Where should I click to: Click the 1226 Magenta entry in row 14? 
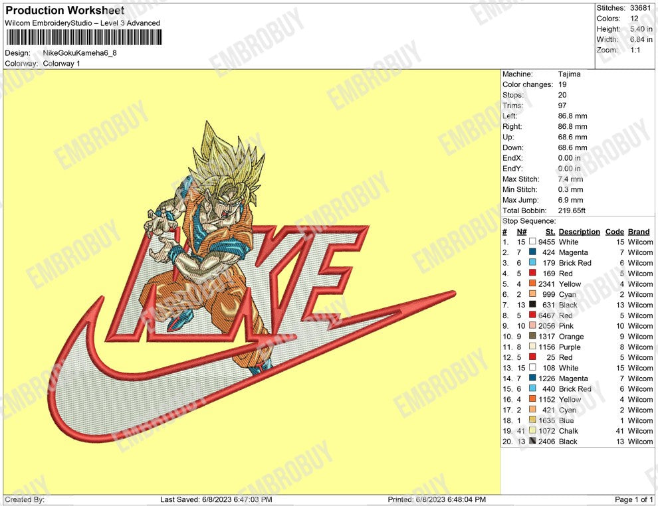[x=563, y=378]
